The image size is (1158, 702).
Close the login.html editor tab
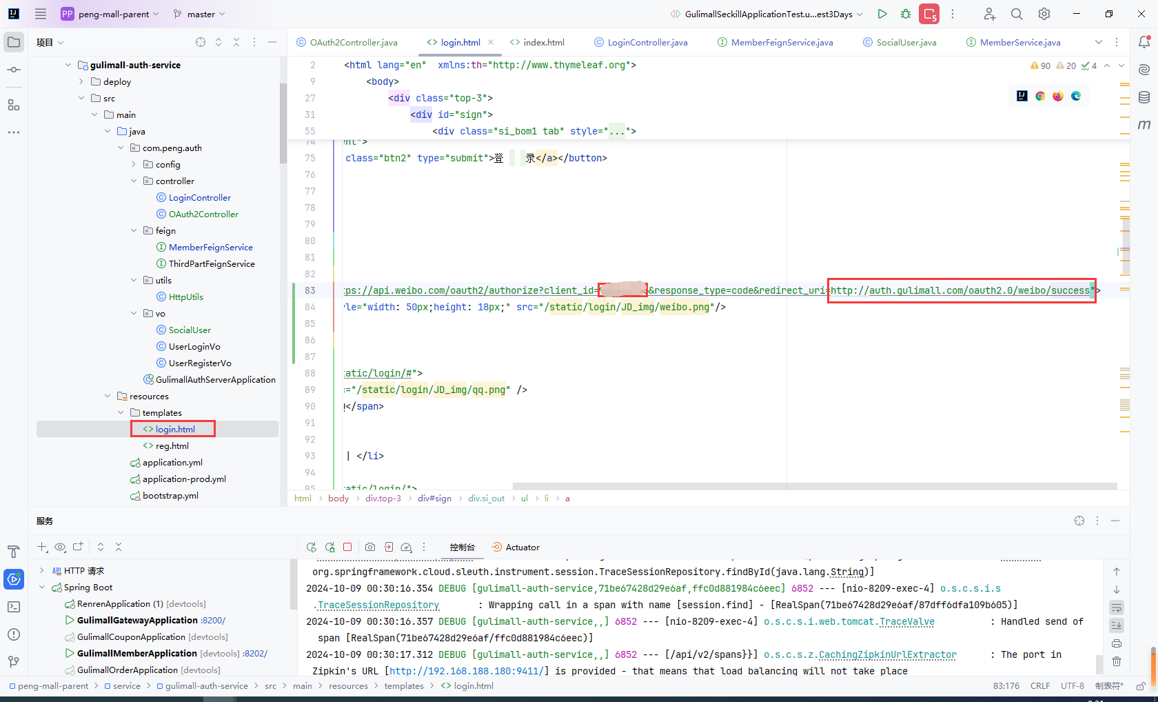pos(491,42)
